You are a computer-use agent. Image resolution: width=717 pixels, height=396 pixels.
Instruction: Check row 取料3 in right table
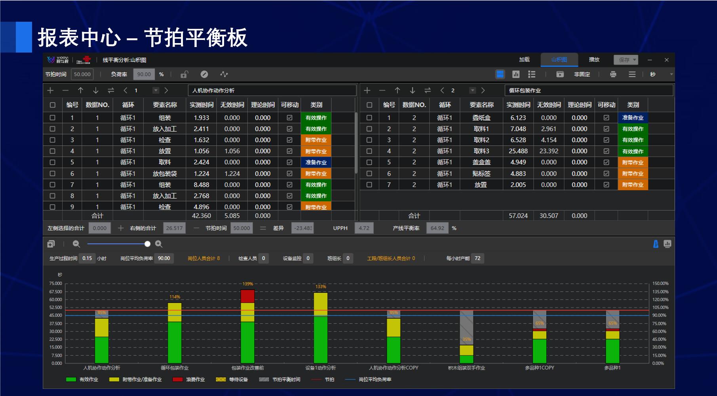point(369,151)
